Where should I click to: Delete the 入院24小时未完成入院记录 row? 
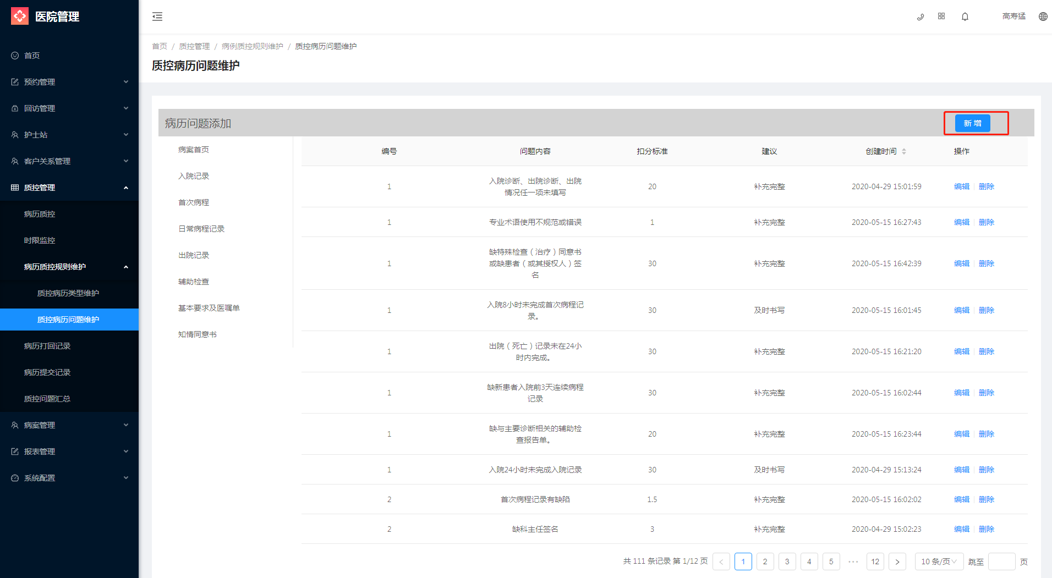coord(987,470)
